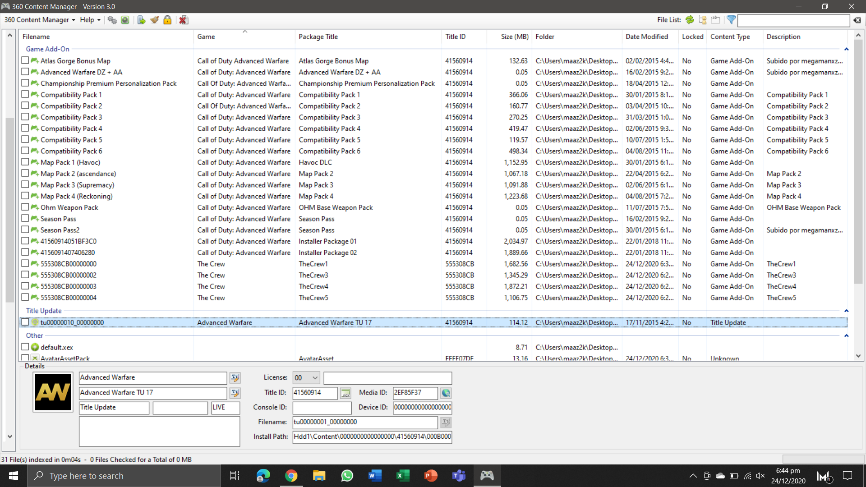Click the up arrow of list scrollbar
Viewport: 866px width, 487px height.
[x=858, y=35]
